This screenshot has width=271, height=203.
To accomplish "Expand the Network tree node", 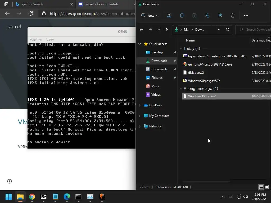I will click(140, 126).
